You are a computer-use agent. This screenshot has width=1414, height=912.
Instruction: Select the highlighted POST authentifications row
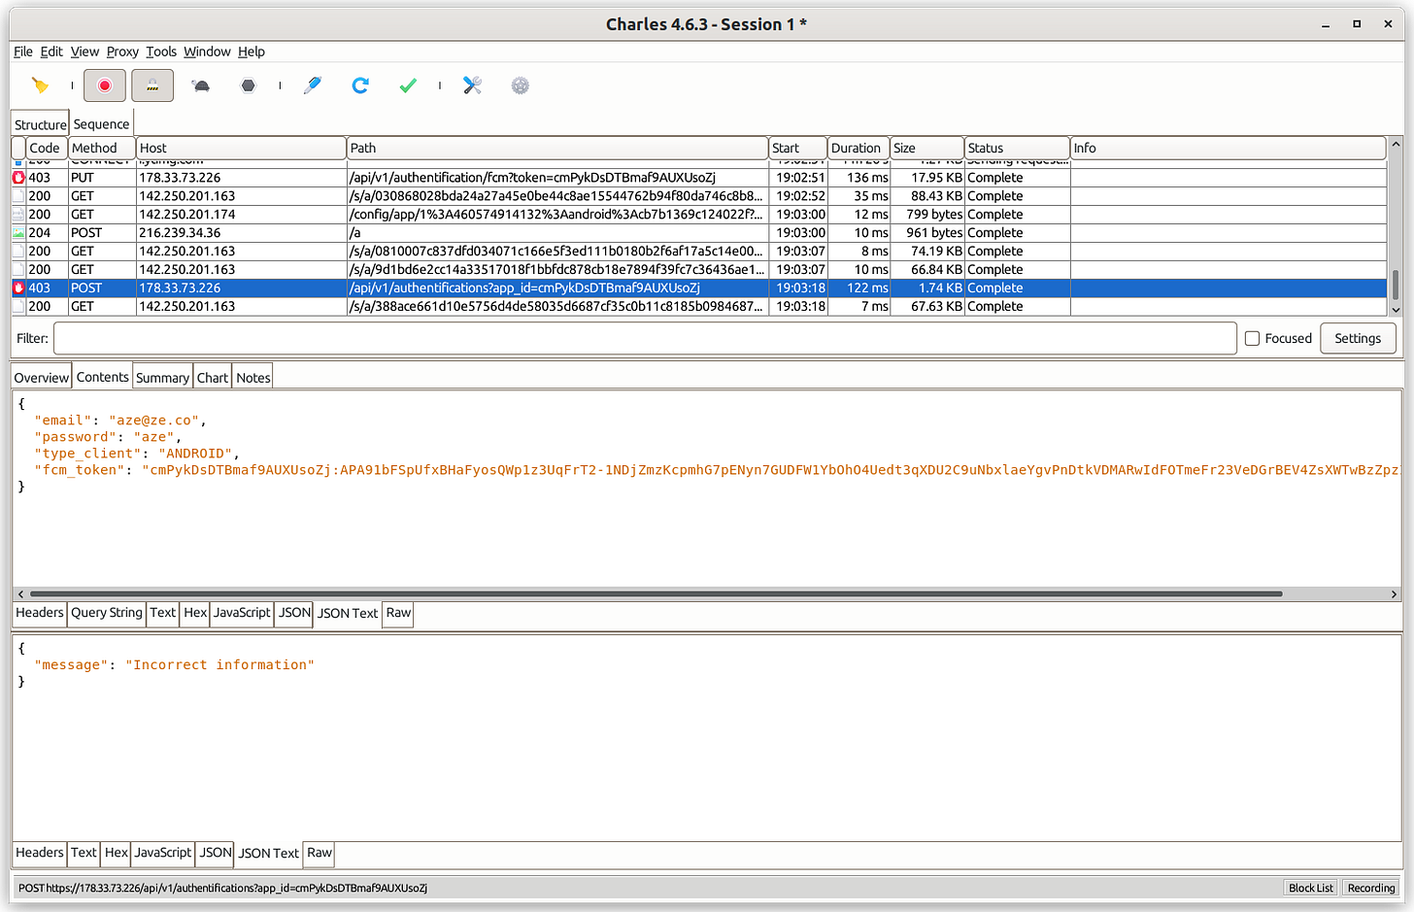698,287
